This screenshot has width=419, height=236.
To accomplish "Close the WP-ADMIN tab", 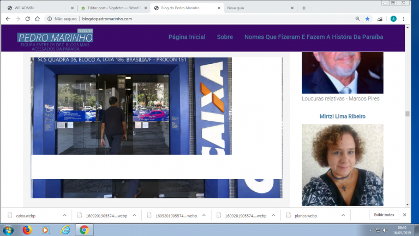I will 72,8.
